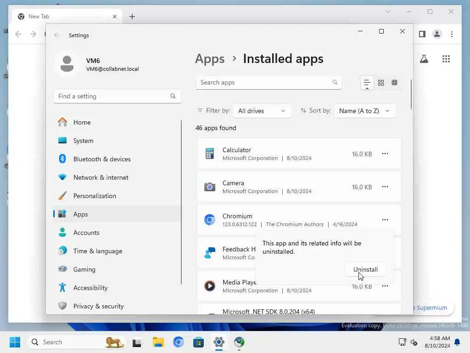
Task: Open Network & internet settings
Action: click(117, 177)
